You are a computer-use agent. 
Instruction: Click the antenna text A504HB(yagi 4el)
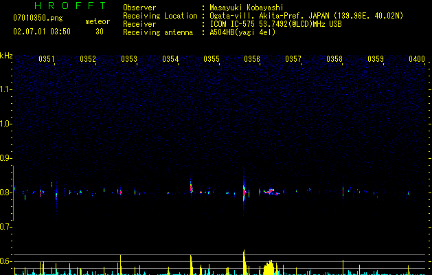(242, 32)
